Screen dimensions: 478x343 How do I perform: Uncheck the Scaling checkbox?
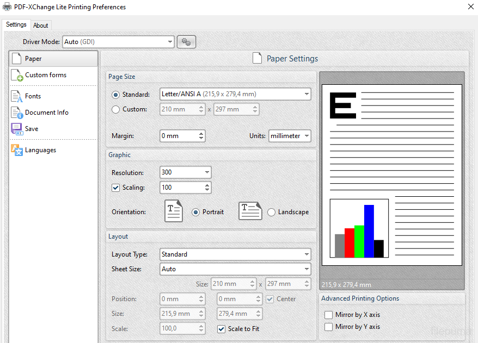click(115, 188)
